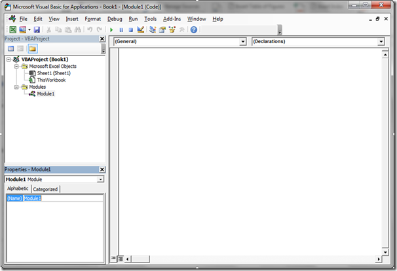
Task: Click the (Name) property value field
Action: 64,199
